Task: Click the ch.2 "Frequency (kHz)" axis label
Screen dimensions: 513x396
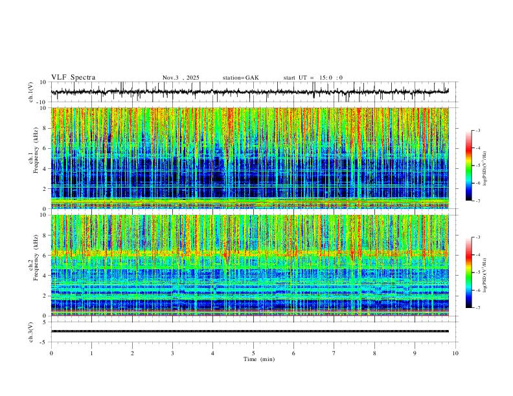Action: pyautogui.click(x=36, y=258)
